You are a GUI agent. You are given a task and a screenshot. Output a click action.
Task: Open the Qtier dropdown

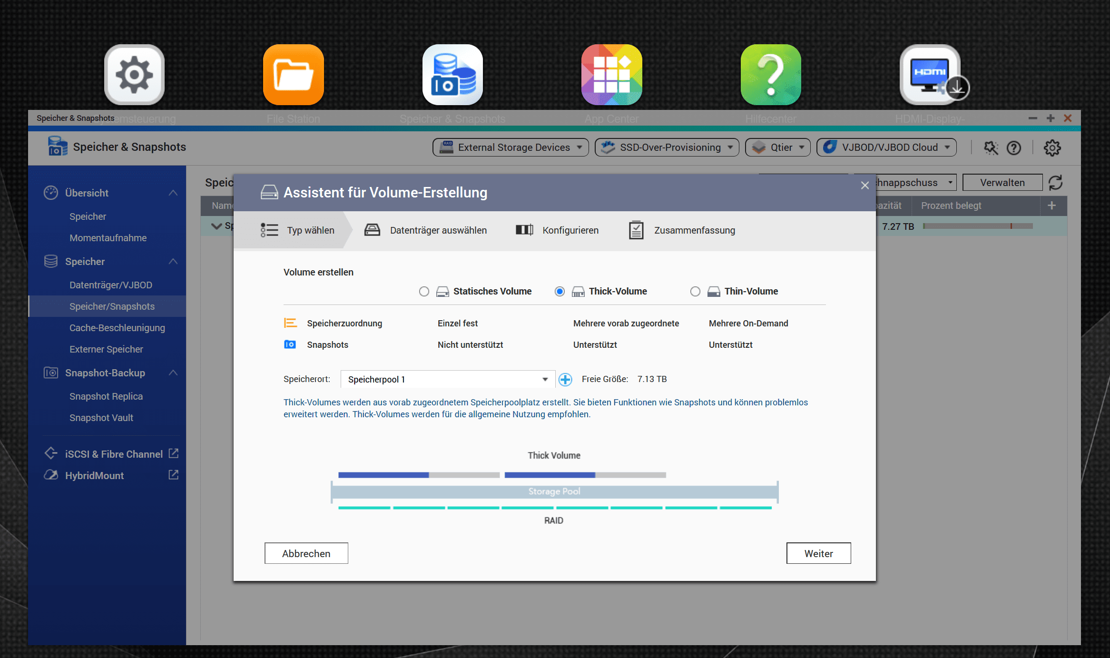pyautogui.click(x=778, y=147)
